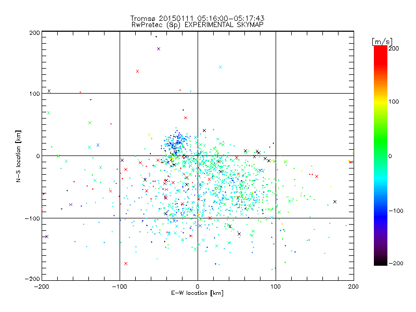Click the plot title "Tromsø 20150111 05:16:00-05:17:43"
Screen dimensions: 416x312
pyautogui.click(x=197, y=18)
